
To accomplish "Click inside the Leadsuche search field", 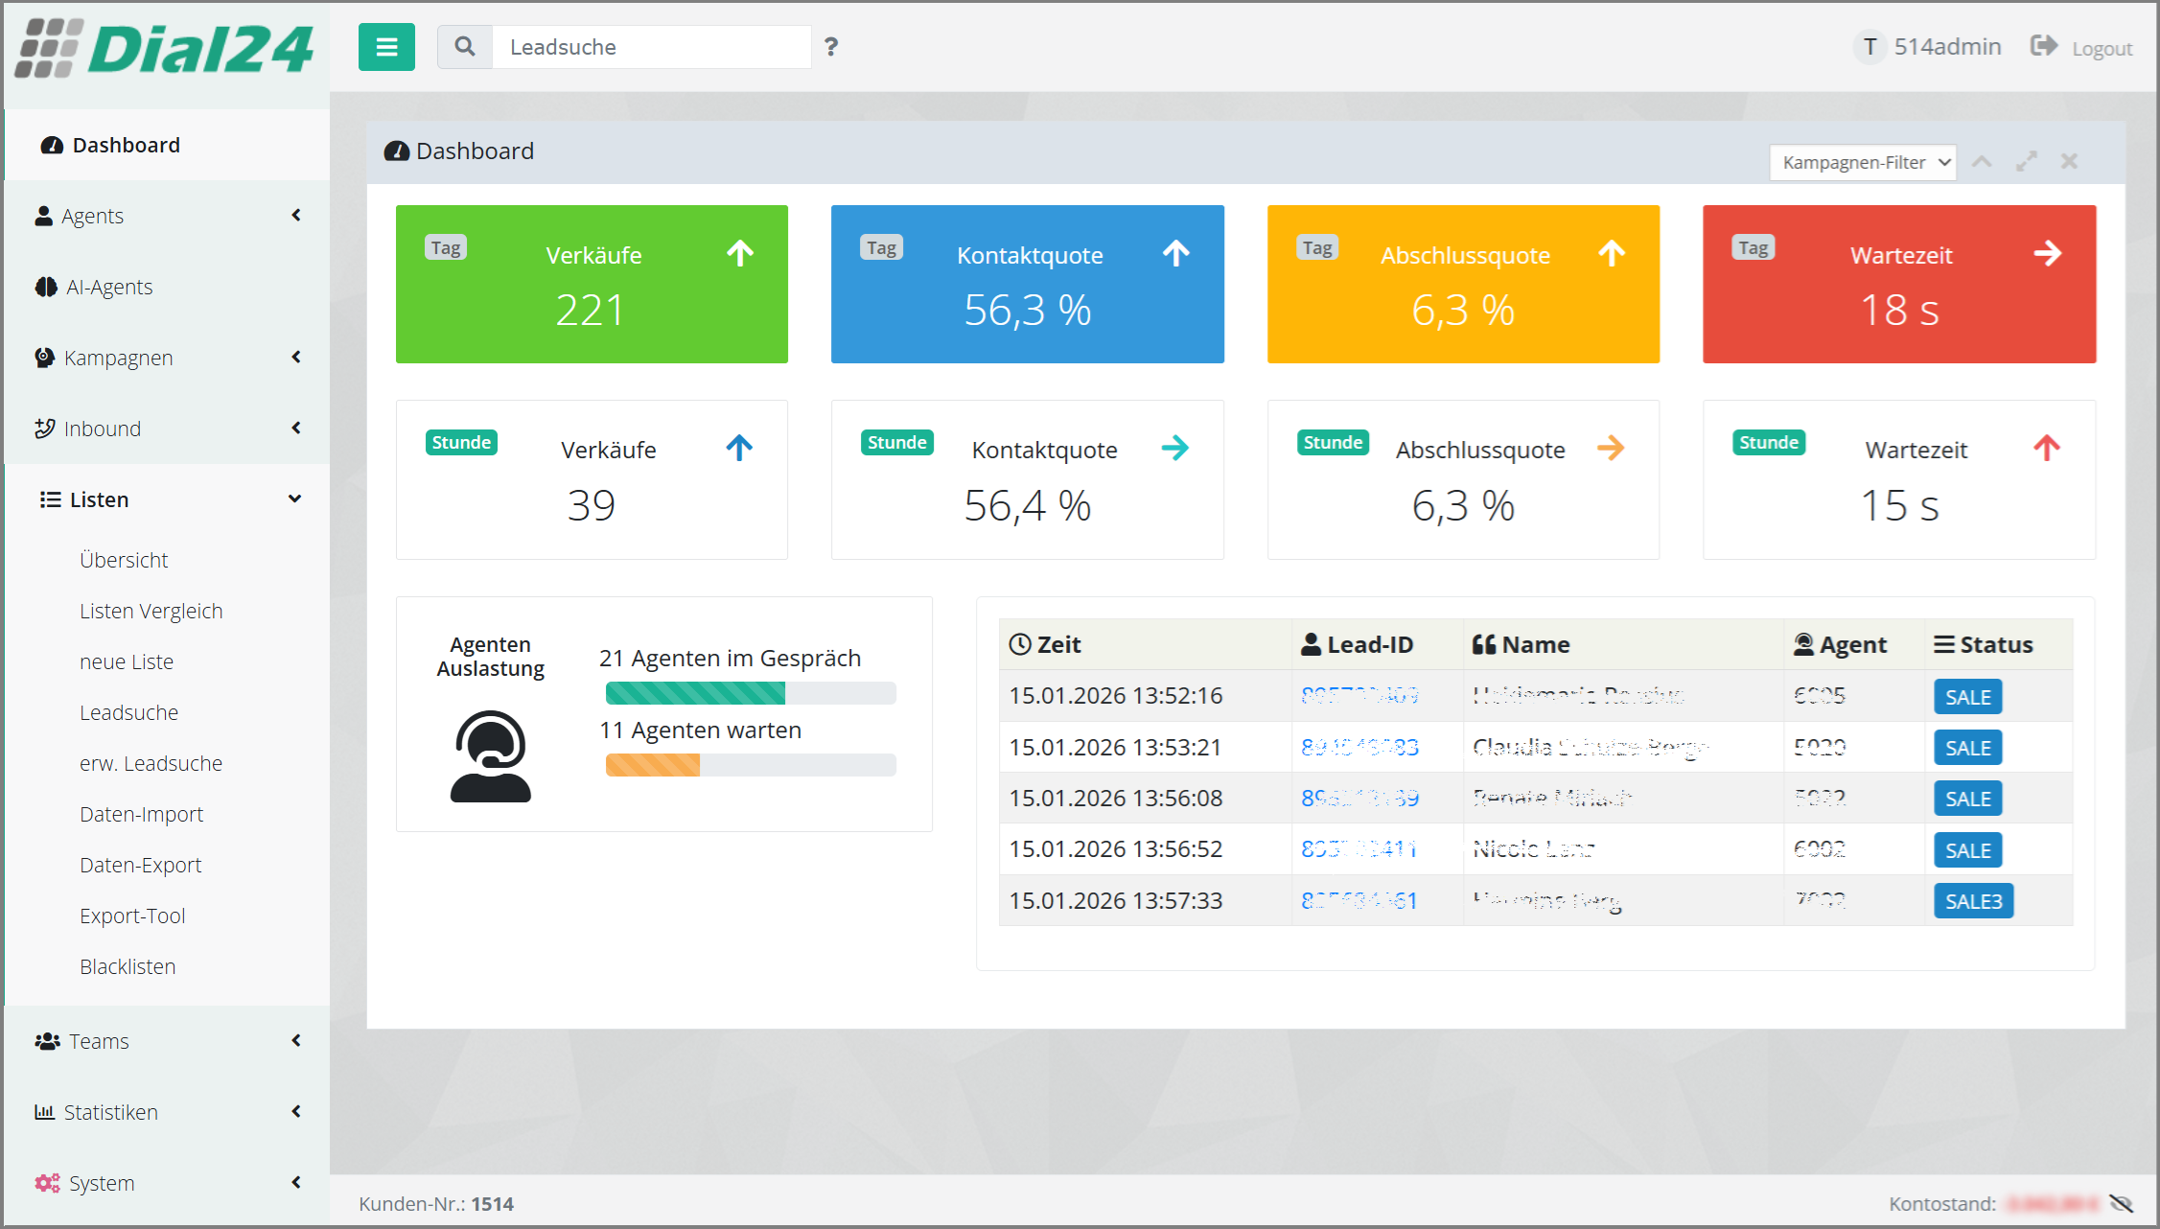I will pyautogui.click(x=652, y=46).
